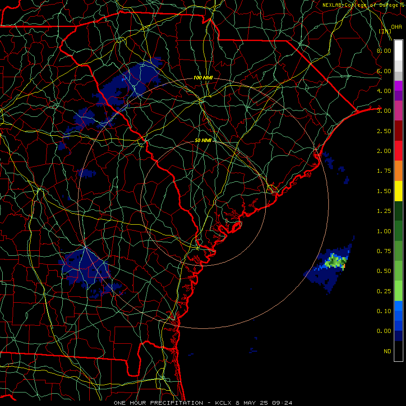Select the maroon legend swatch above 2.50
The width and height of the screenshot is (406, 406).
(398, 131)
